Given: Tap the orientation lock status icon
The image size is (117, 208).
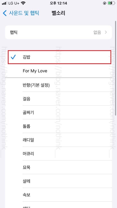Looking at the screenshot, I should click(x=105, y=3).
